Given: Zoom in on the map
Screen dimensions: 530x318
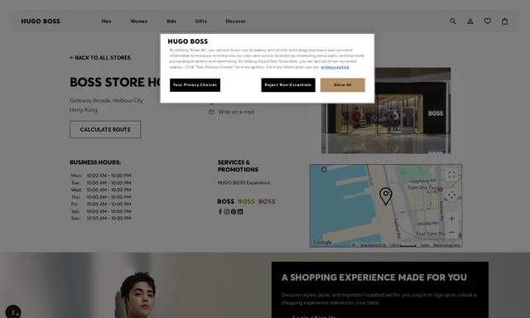Looking at the screenshot, I should click(x=451, y=219).
